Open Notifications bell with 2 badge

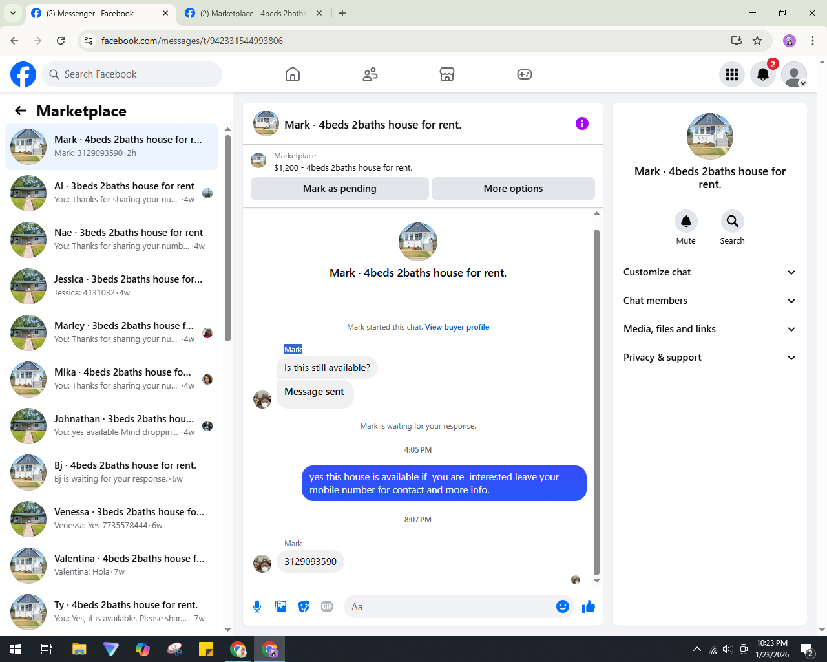[x=763, y=74]
